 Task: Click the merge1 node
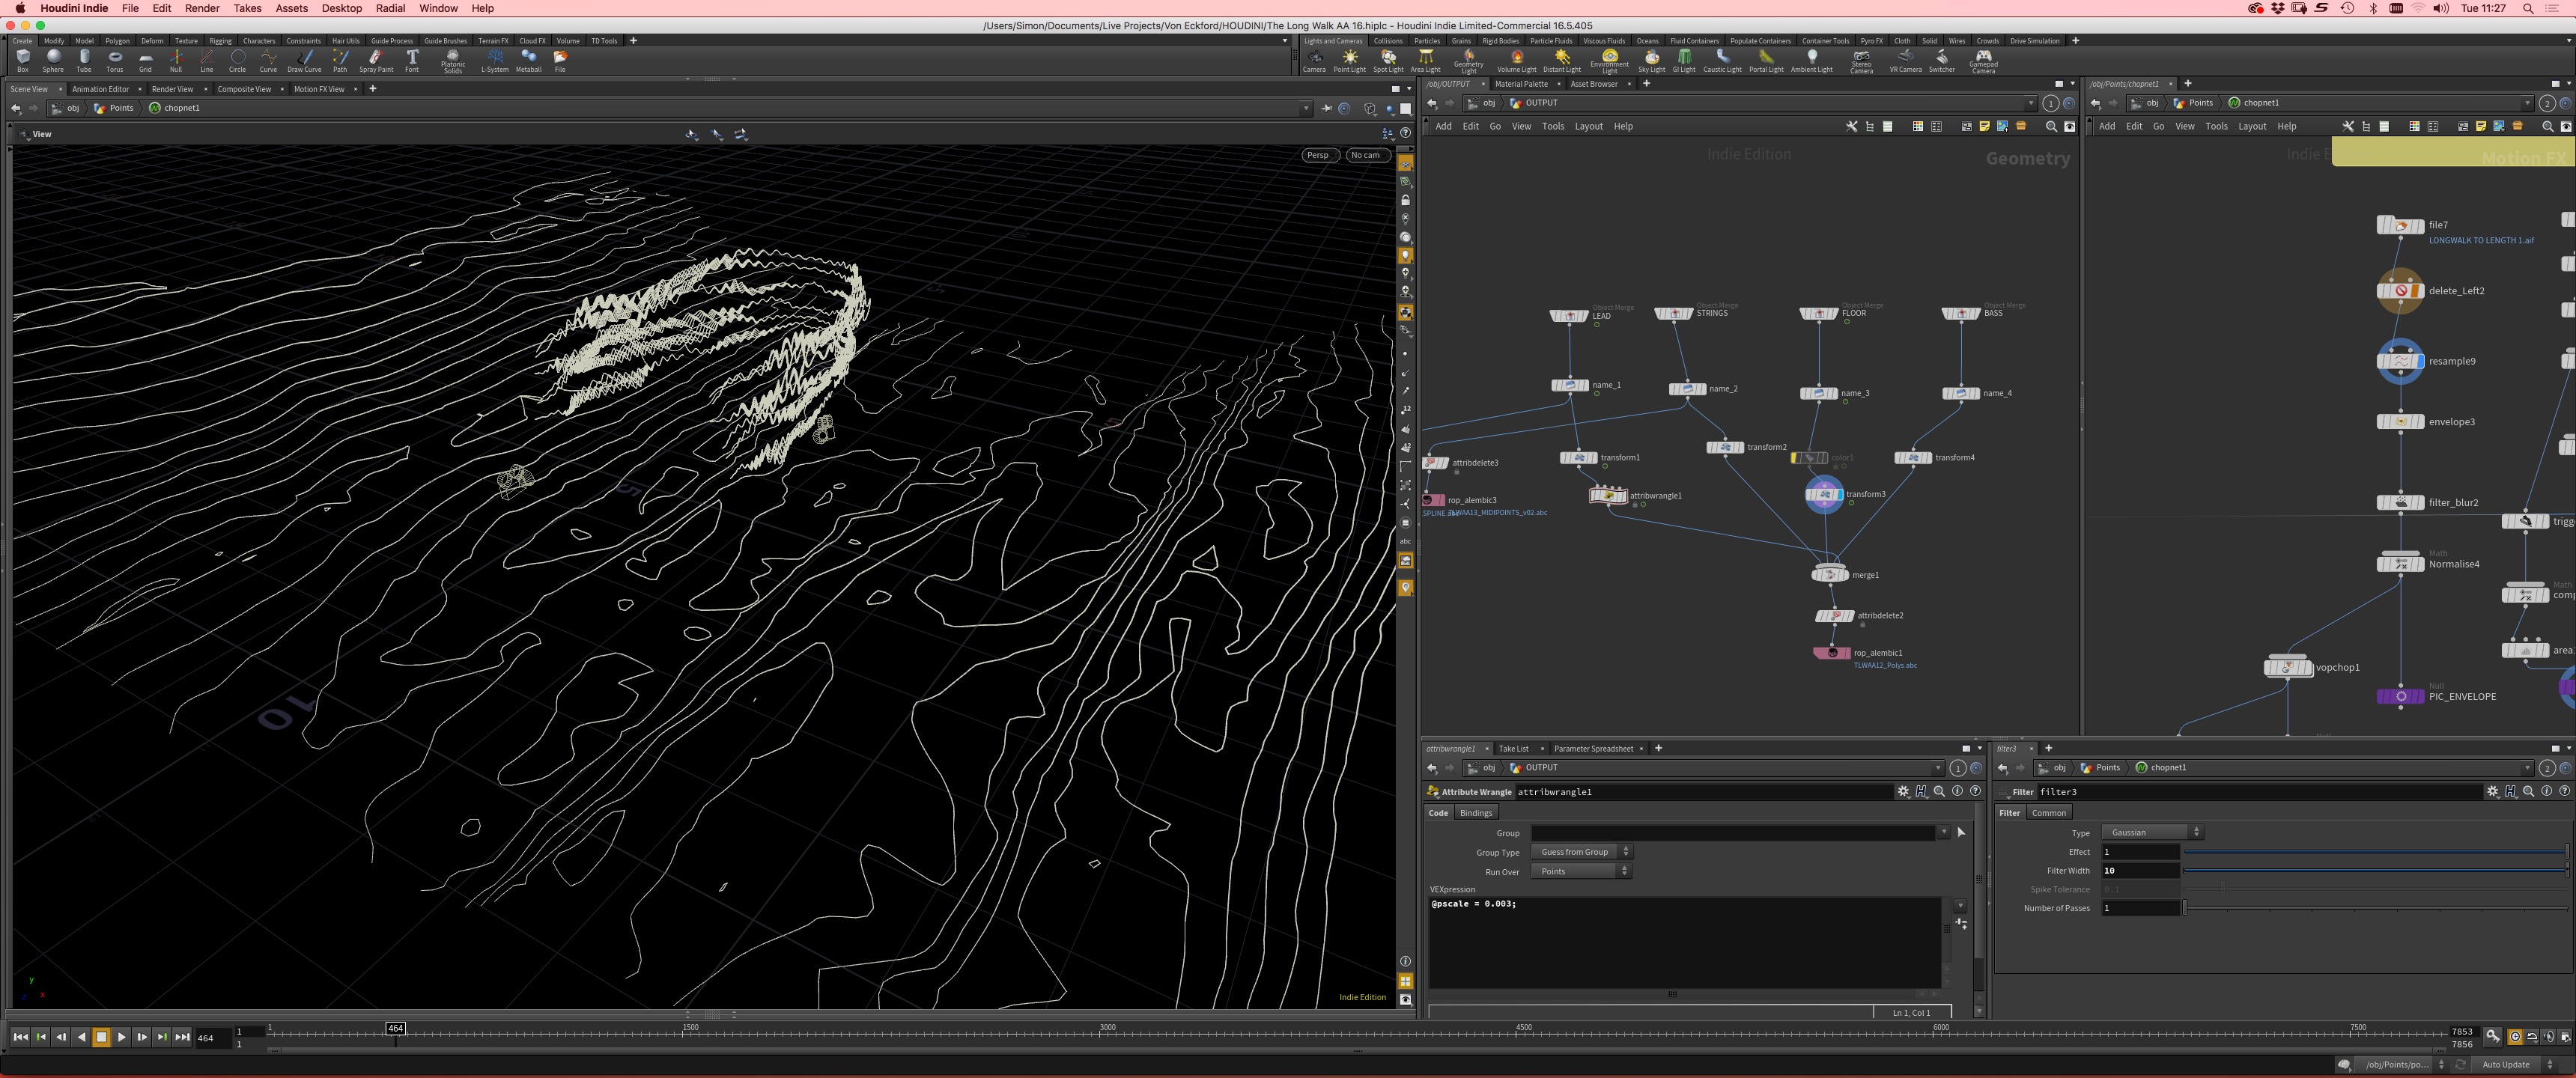pos(1830,574)
